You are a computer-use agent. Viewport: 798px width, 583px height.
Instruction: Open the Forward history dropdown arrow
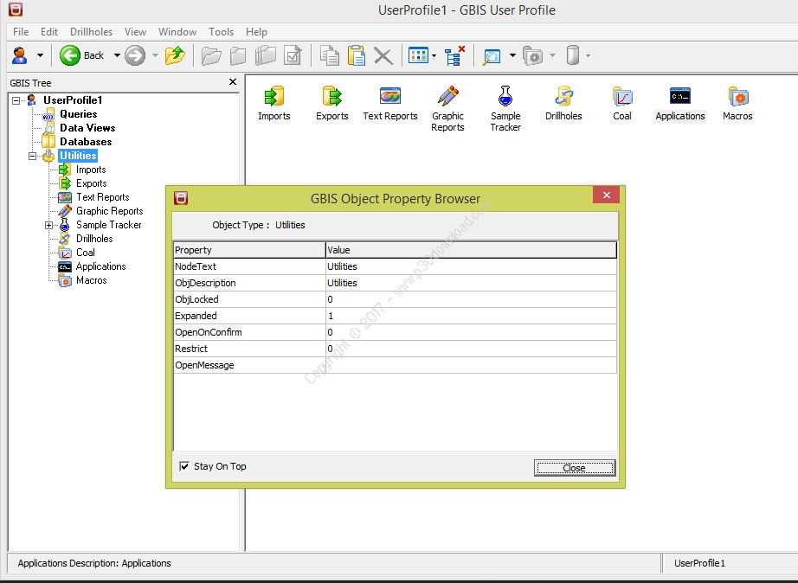(155, 55)
